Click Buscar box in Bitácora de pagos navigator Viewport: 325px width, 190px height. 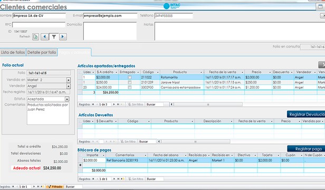pos(155,179)
